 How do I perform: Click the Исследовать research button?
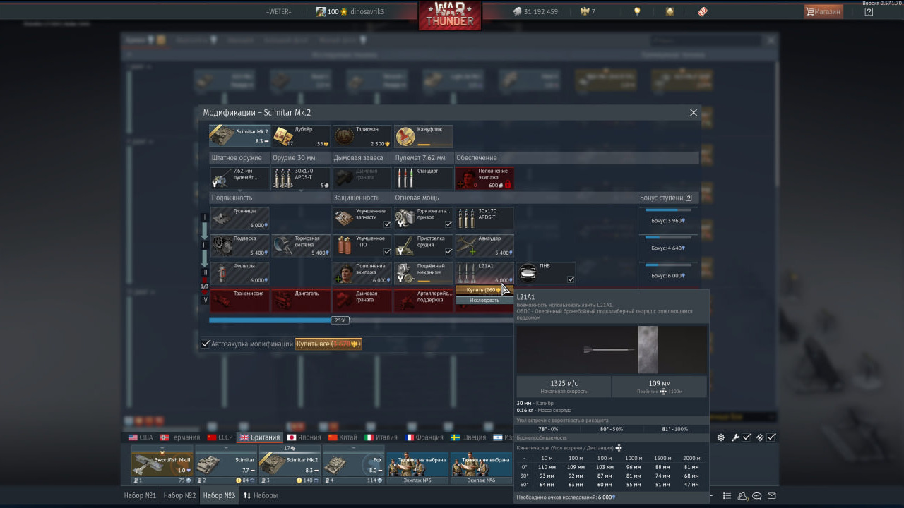pyautogui.click(x=484, y=300)
